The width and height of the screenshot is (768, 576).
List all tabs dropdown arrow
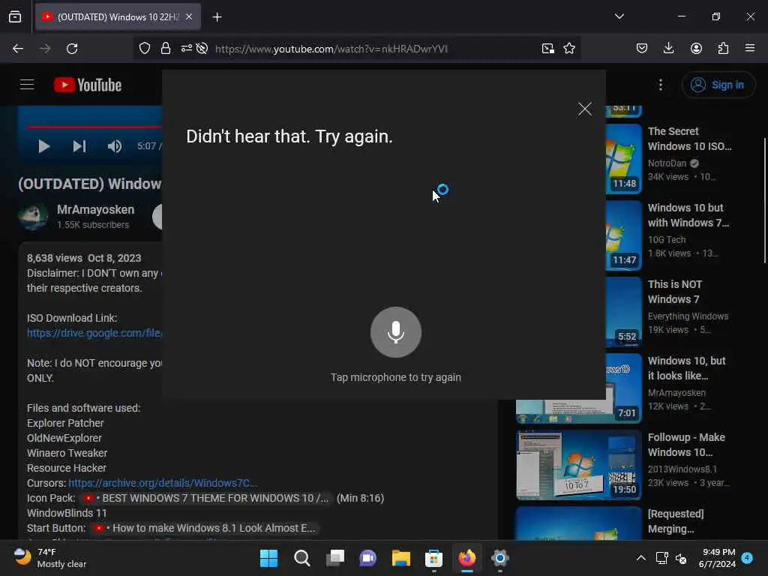pos(619,16)
